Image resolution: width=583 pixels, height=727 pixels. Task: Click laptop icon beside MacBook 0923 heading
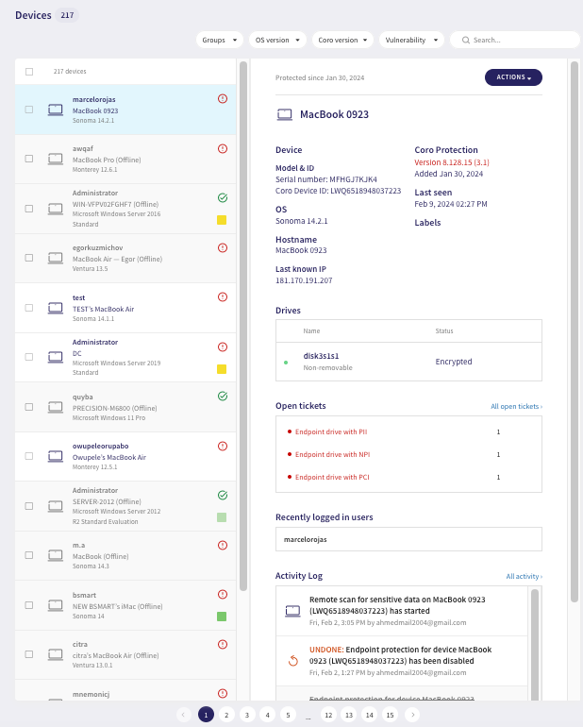tap(285, 114)
